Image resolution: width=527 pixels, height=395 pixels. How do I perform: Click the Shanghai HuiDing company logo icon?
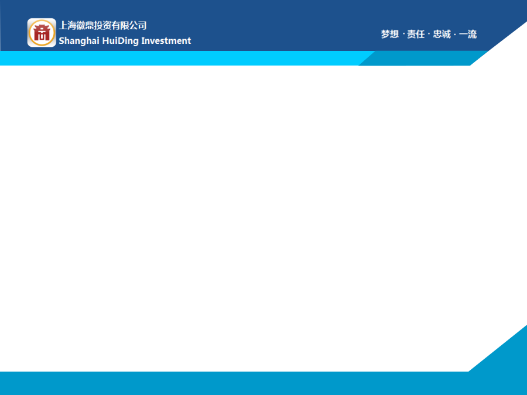pyautogui.click(x=42, y=33)
